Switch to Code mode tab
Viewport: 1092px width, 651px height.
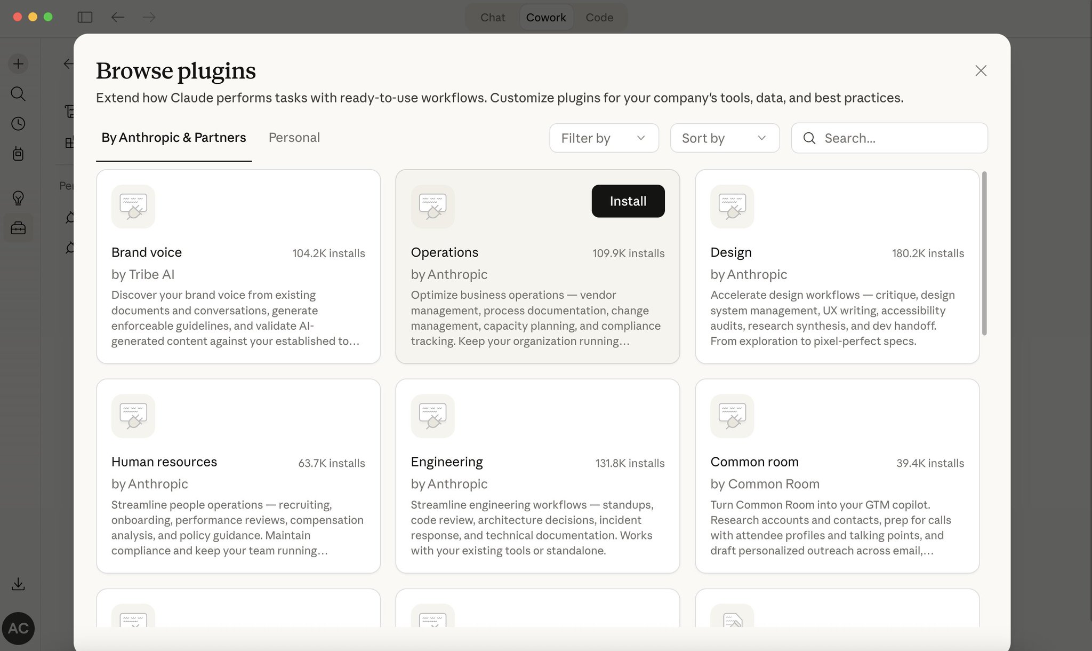pyautogui.click(x=599, y=17)
